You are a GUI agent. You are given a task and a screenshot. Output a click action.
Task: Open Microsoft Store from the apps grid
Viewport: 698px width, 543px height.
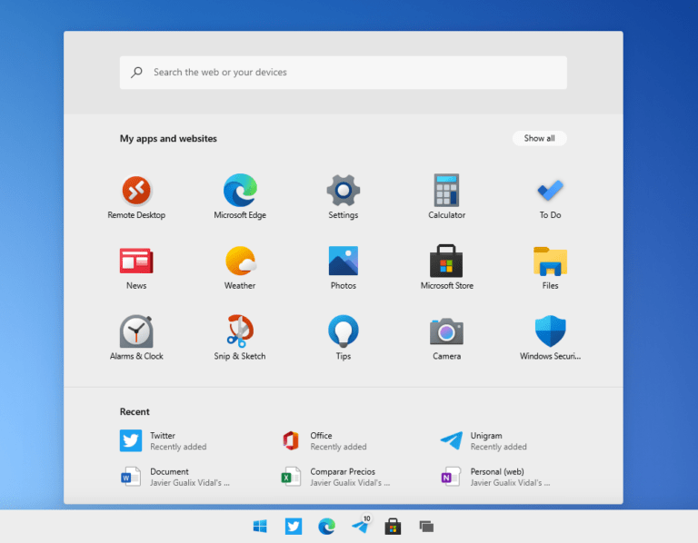pyautogui.click(x=446, y=268)
